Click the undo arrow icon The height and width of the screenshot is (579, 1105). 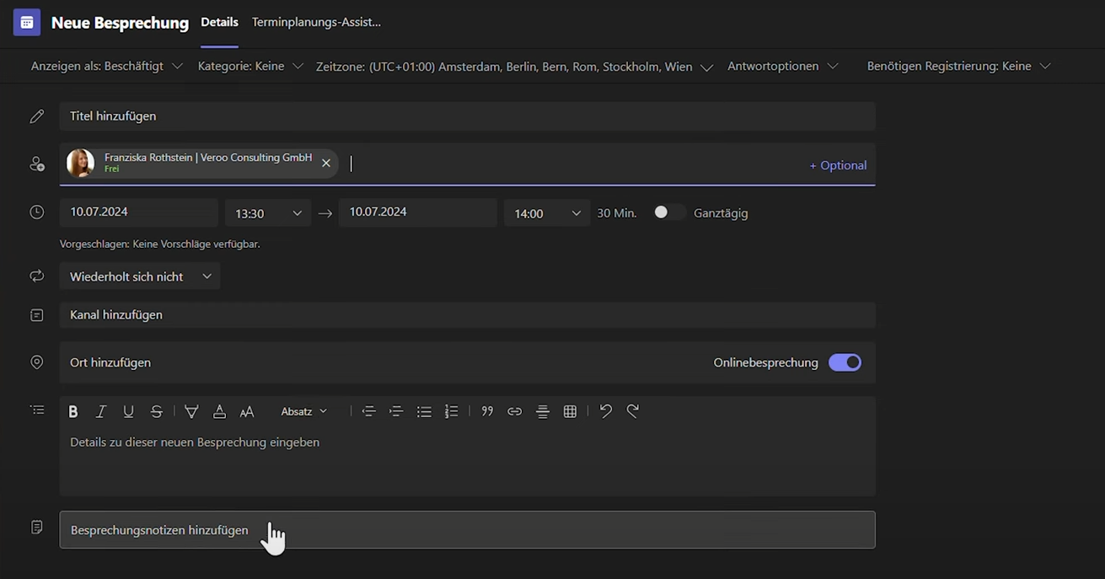click(x=605, y=411)
